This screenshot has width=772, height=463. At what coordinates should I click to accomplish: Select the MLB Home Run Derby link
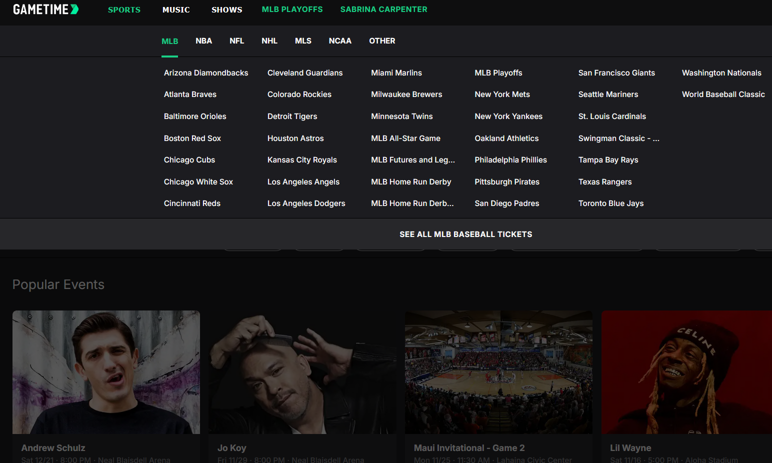411,182
